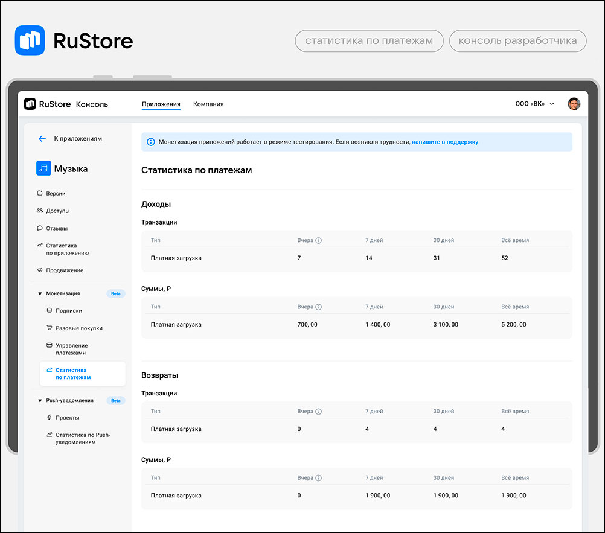
Task: Click the консоль разработчика pill button
Action: [517, 41]
